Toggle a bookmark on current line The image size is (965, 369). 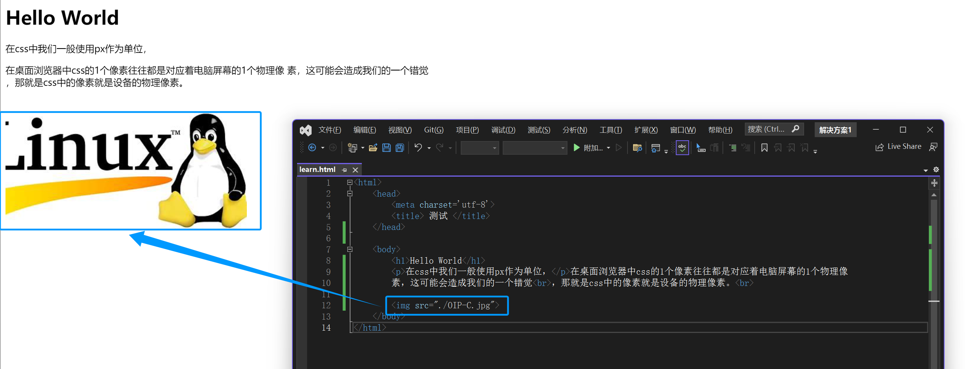[764, 148]
